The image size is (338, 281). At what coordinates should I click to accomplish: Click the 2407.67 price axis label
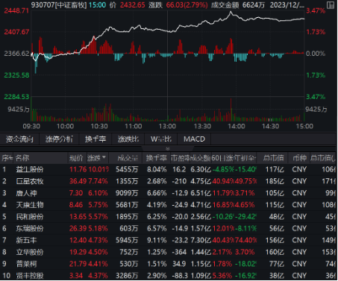[16, 32]
